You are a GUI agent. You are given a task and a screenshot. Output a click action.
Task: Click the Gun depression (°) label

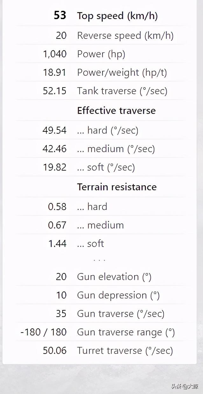[x=118, y=295]
